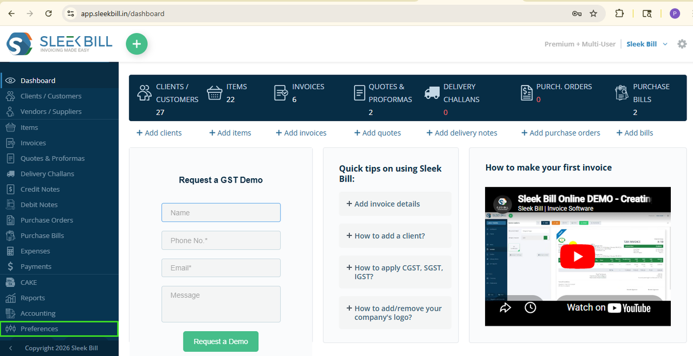Screen dimensions: 693x356
Task: Reload the page with browser refresh icon
Action: 49,14
